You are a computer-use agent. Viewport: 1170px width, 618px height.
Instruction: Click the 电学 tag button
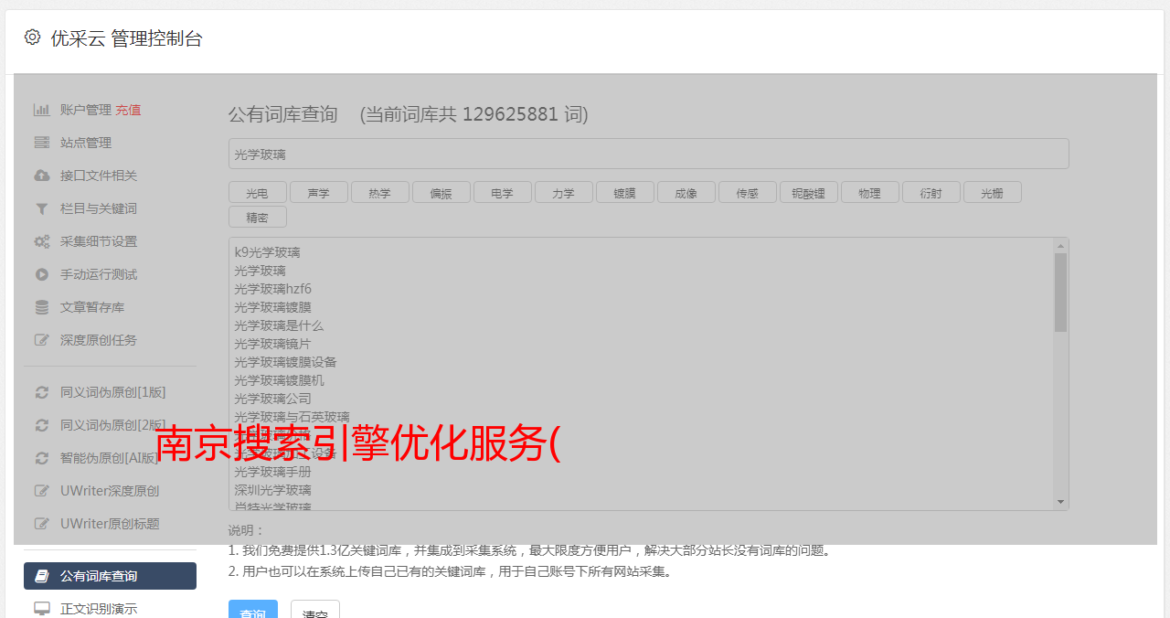pyautogui.click(x=502, y=192)
